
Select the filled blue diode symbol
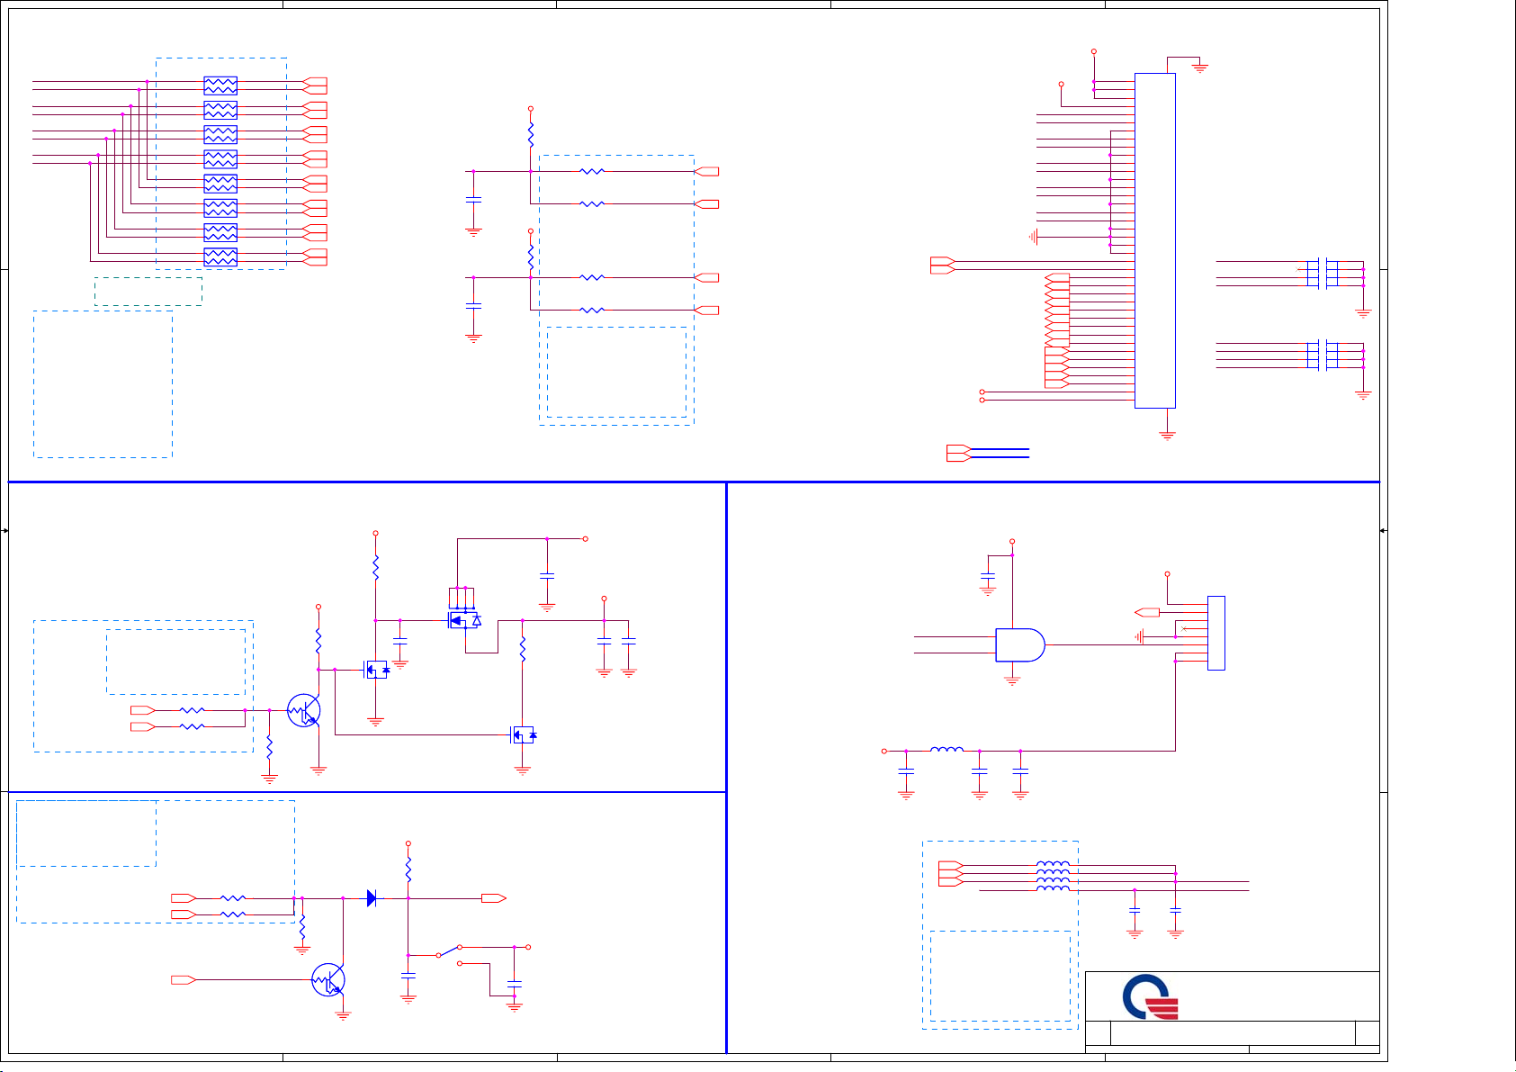(372, 897)
